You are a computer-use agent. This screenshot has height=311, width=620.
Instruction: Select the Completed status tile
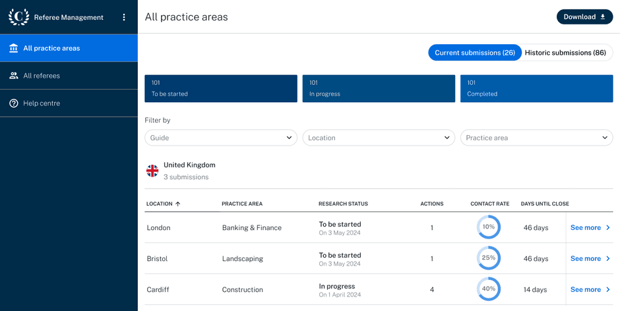pyautogui.click(x=537, y=88)
